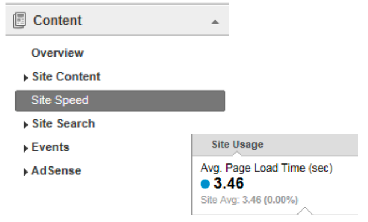Screen dimensions: 368x222
Task: Click the scorecard bottom pointer arrow
Action: tap(304, 211)
